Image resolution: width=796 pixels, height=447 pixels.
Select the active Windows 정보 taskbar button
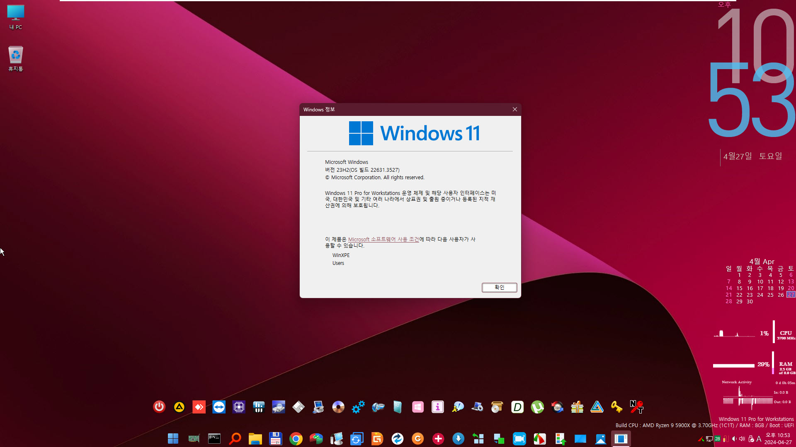tap(621, 439)
